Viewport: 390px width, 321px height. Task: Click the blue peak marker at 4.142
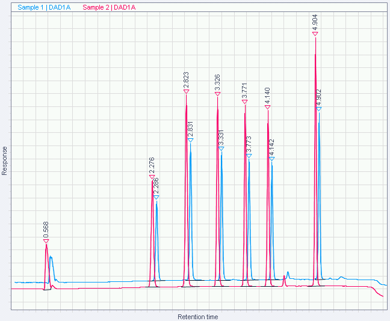(272, 159)
